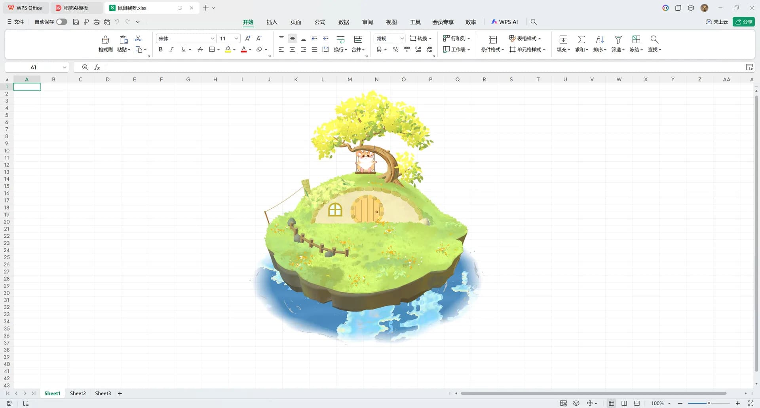
Task: Open the Review (审阅) ribbon tab
Action: (x=367, y=22)
